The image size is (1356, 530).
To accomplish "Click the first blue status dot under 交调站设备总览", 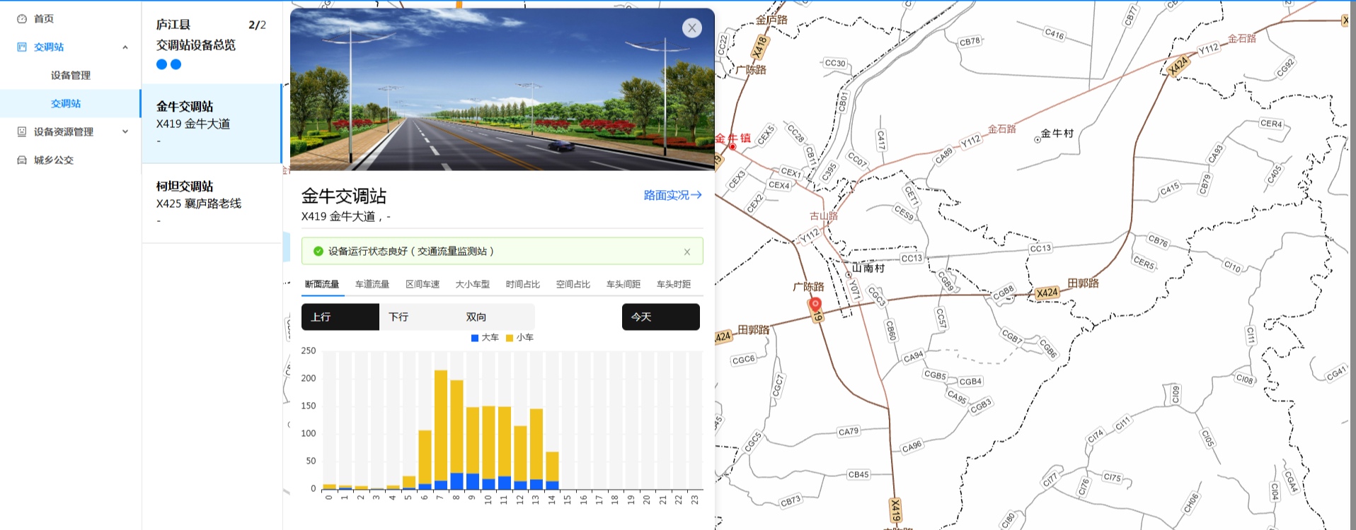I will (x=161, y=64).
